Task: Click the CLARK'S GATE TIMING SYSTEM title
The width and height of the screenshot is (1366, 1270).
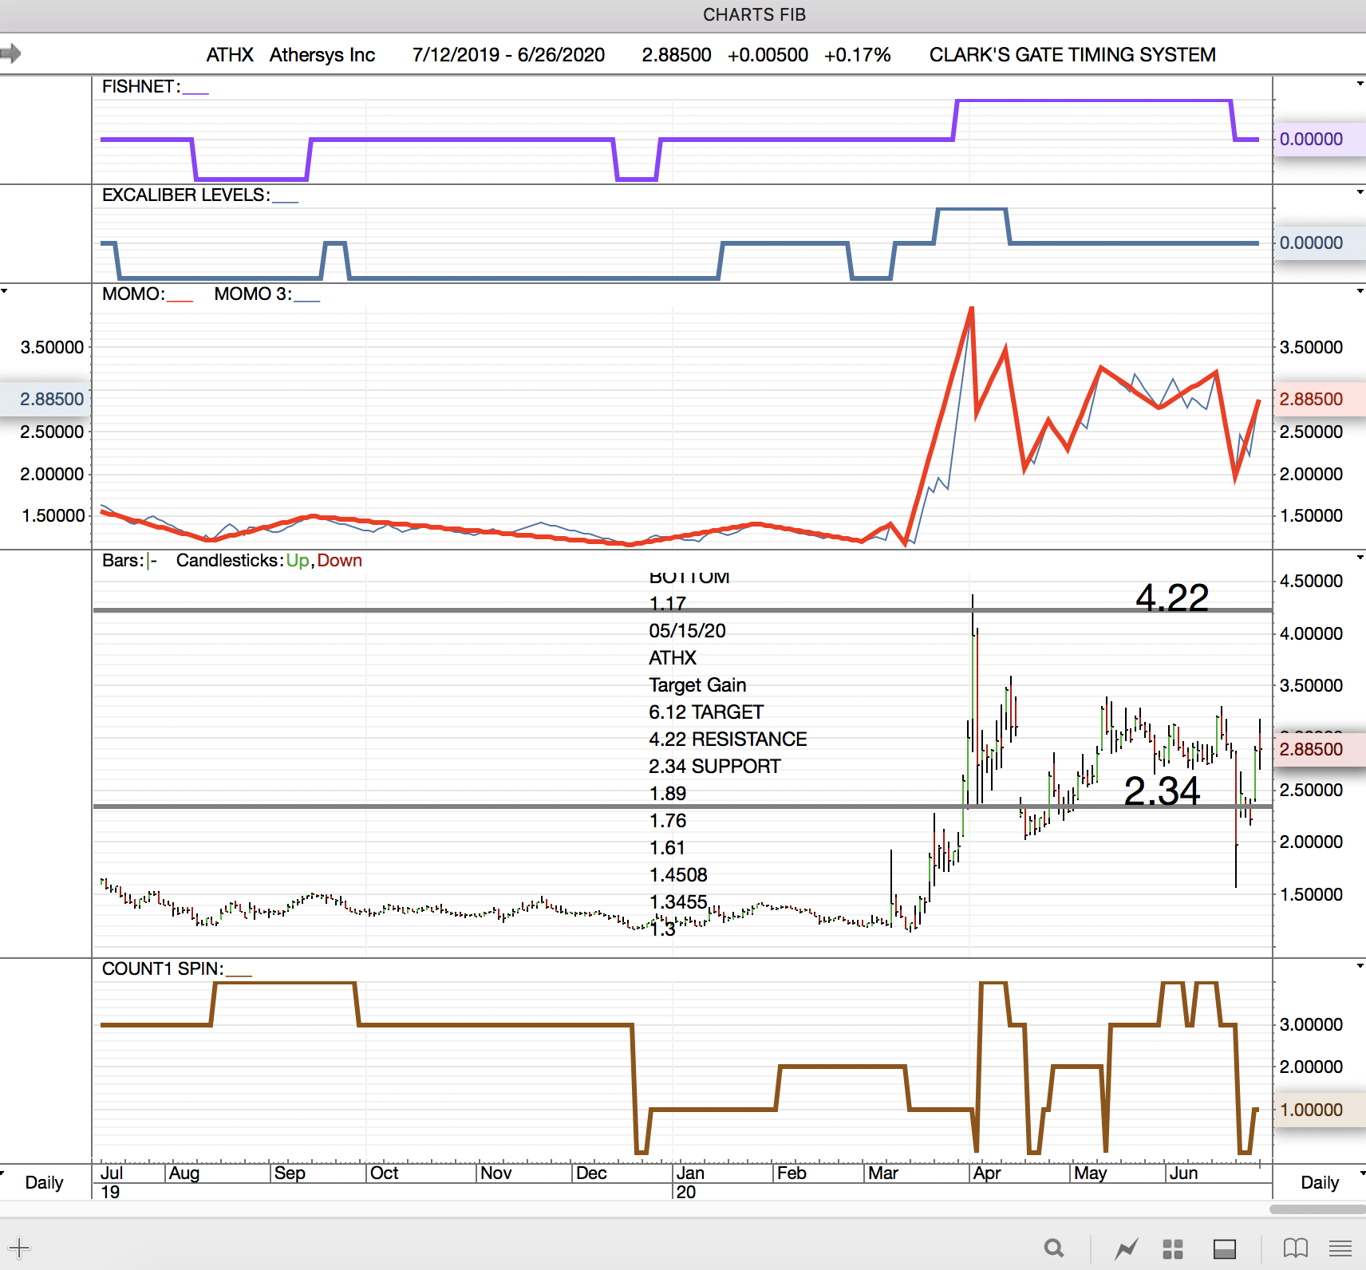Action: (1072, 55)
